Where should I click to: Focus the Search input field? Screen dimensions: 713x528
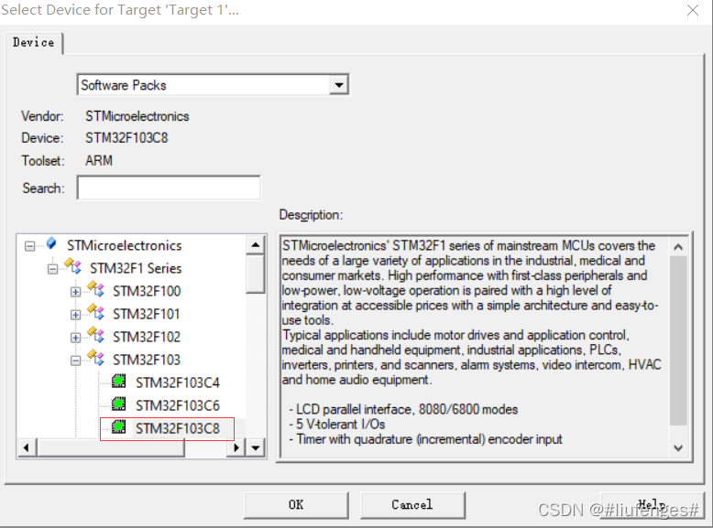(169, 188)
